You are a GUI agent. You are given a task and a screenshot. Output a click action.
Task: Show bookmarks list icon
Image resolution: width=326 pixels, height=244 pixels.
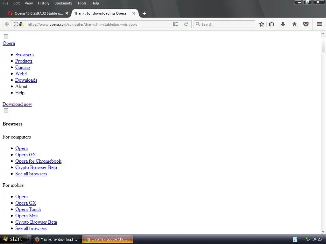coord(272,24)
